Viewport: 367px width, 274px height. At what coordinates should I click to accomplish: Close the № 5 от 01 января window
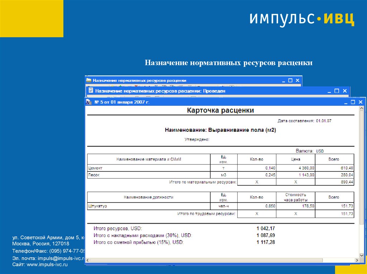(361, 102)
